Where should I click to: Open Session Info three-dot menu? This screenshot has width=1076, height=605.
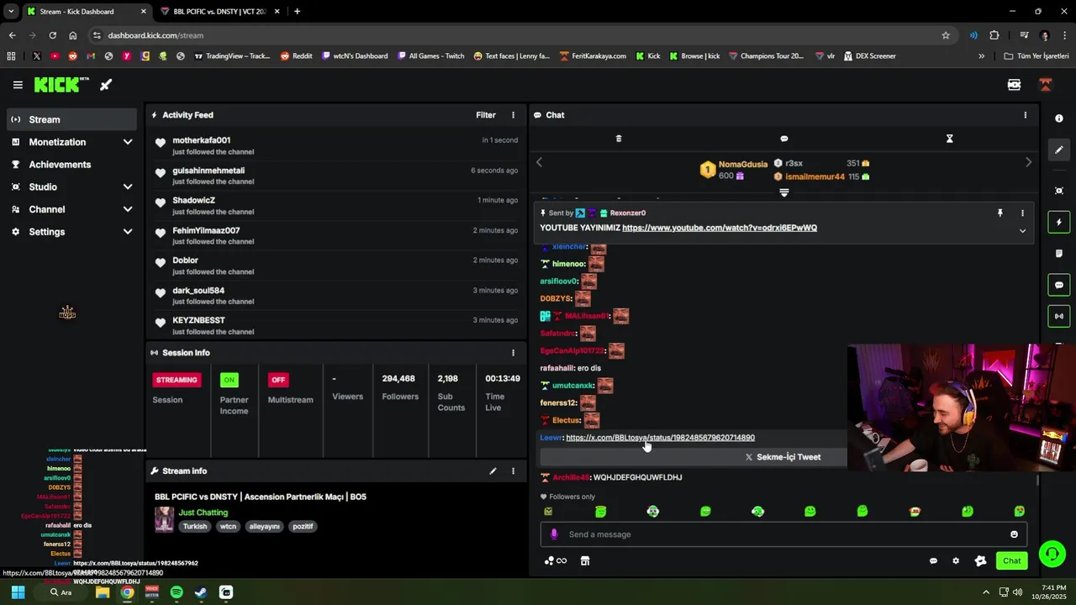pos(513,353)
